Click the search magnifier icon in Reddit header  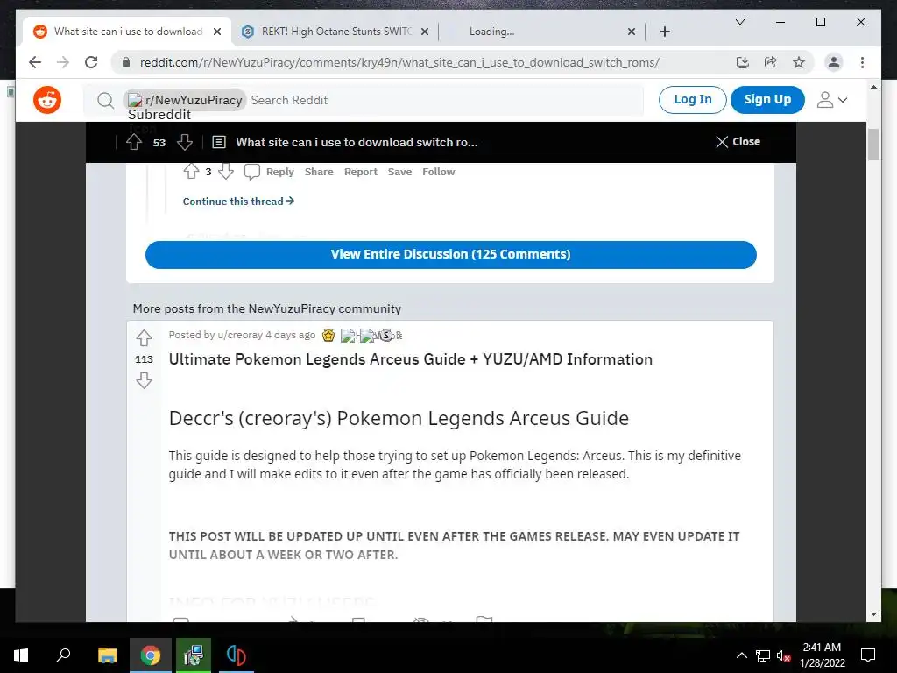pyautogui.click(x=105, y=101)
